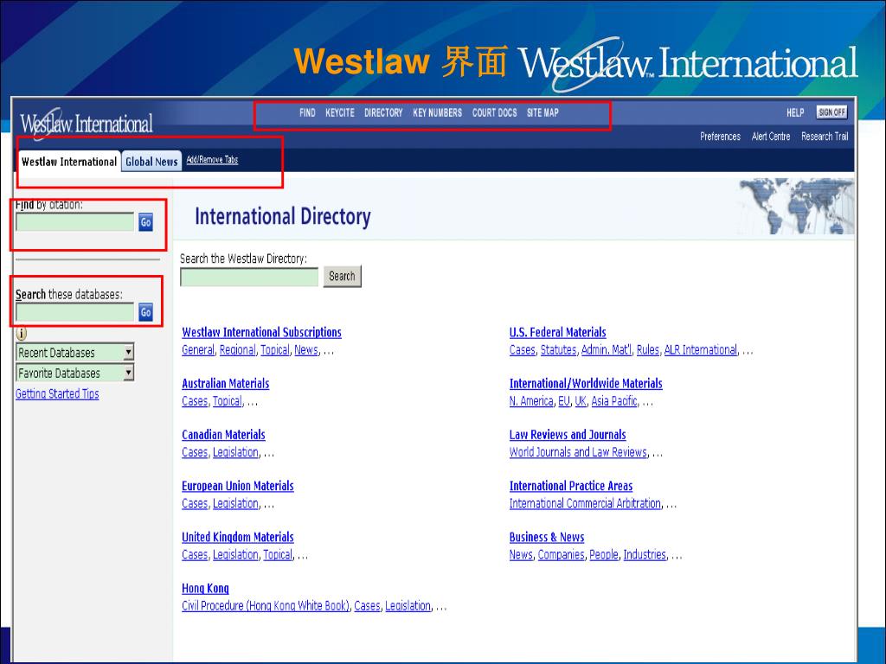This screenshot has width=886, height=664.
Task: Click Go button next to Find by citation
Action: point(145,222)
